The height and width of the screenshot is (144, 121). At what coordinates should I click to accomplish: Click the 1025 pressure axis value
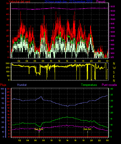(113, 15)
